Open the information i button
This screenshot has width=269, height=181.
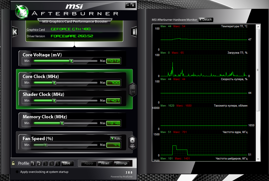click(134, 32)
